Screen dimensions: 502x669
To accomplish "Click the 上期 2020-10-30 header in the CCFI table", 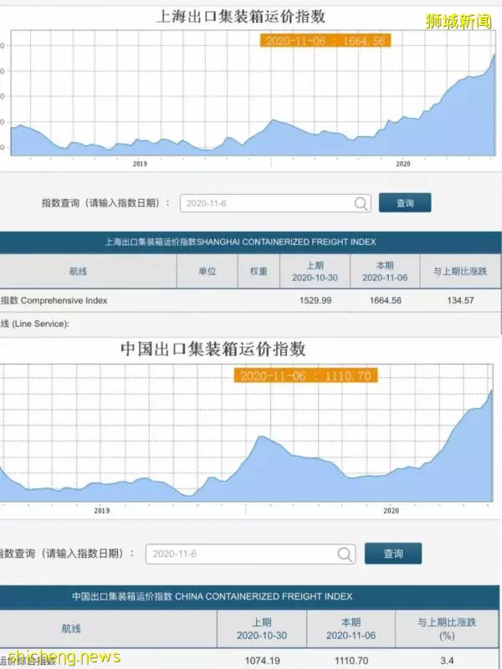I will tap(262, 629).
